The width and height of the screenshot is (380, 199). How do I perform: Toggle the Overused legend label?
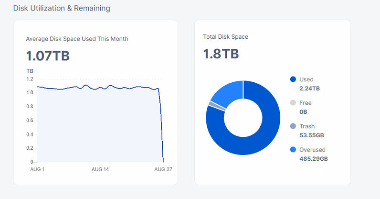point(312,150)
